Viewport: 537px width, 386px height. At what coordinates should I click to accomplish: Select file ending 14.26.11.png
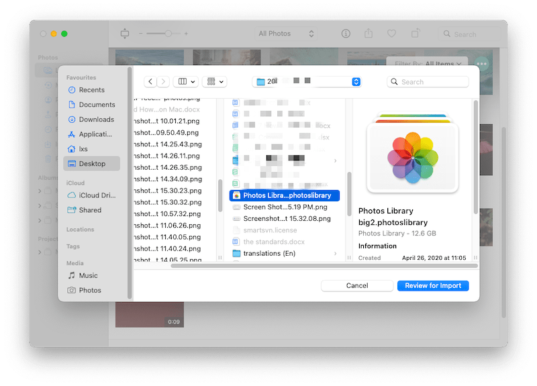click(168, 156)
